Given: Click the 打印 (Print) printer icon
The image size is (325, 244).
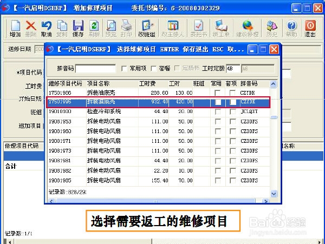Looking at the screenshot, I should pyautogui.click(x=126, y=28).
